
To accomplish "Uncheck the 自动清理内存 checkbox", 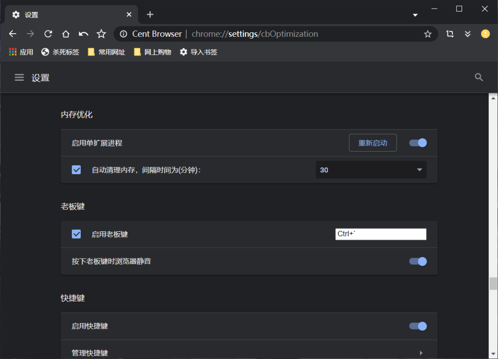I will [76, 170].
